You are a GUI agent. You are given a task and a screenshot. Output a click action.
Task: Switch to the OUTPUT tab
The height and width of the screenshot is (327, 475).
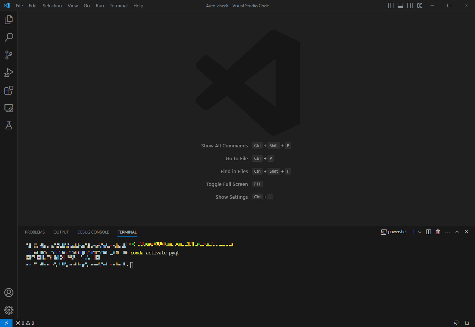click(x=61, y=232)
